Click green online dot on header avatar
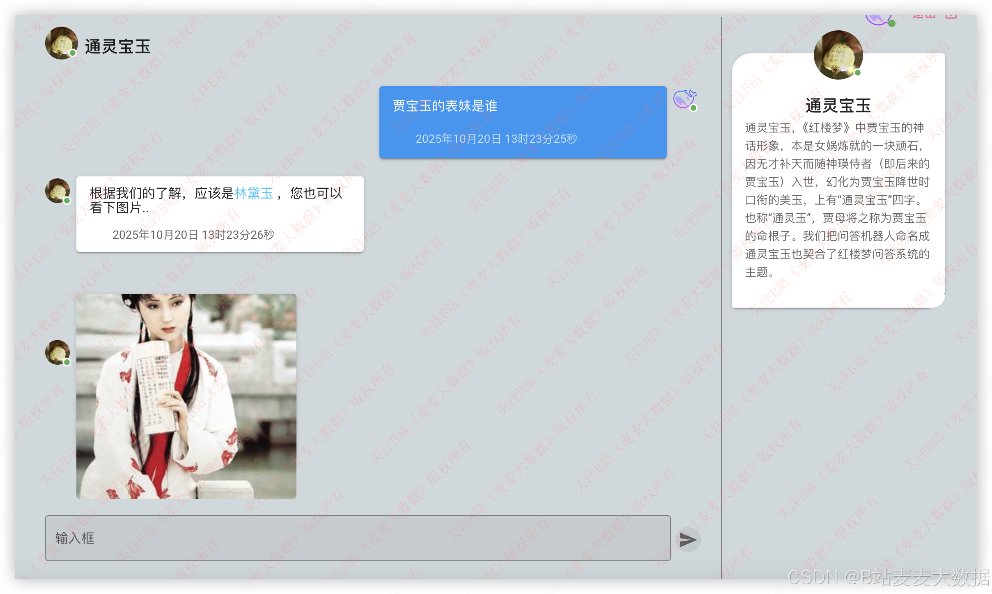The height and width of the screenshot is (594, 992). click(73, 53)
